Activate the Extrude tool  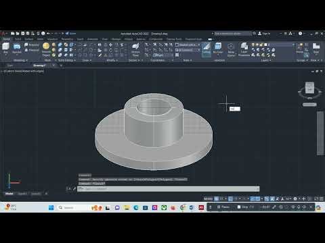point(17,48)
